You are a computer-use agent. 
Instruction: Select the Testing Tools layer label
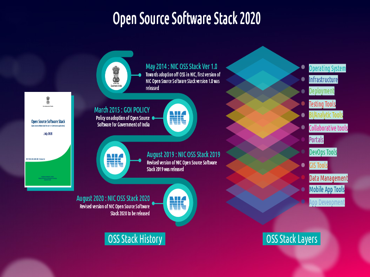(x=322, y=104)
